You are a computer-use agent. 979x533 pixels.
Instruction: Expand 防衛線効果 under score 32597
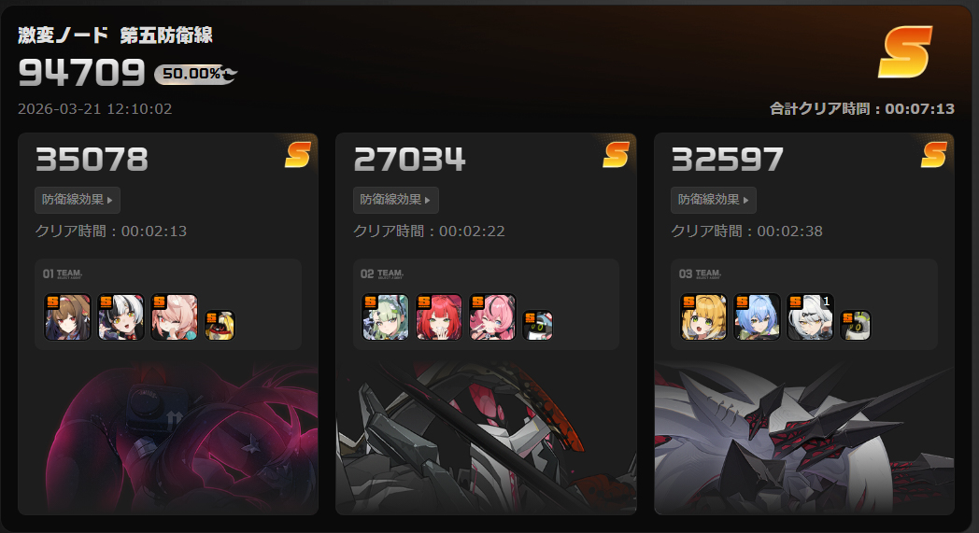[x=714, y=200]
